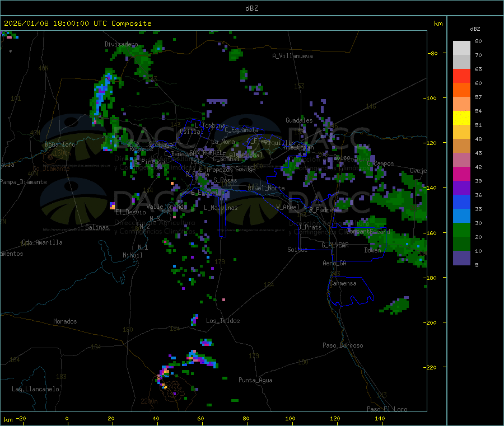The height and width of the screenshot is (426, 504).
Task: Click the 'Usilla' map label
Action: [192, 131]
